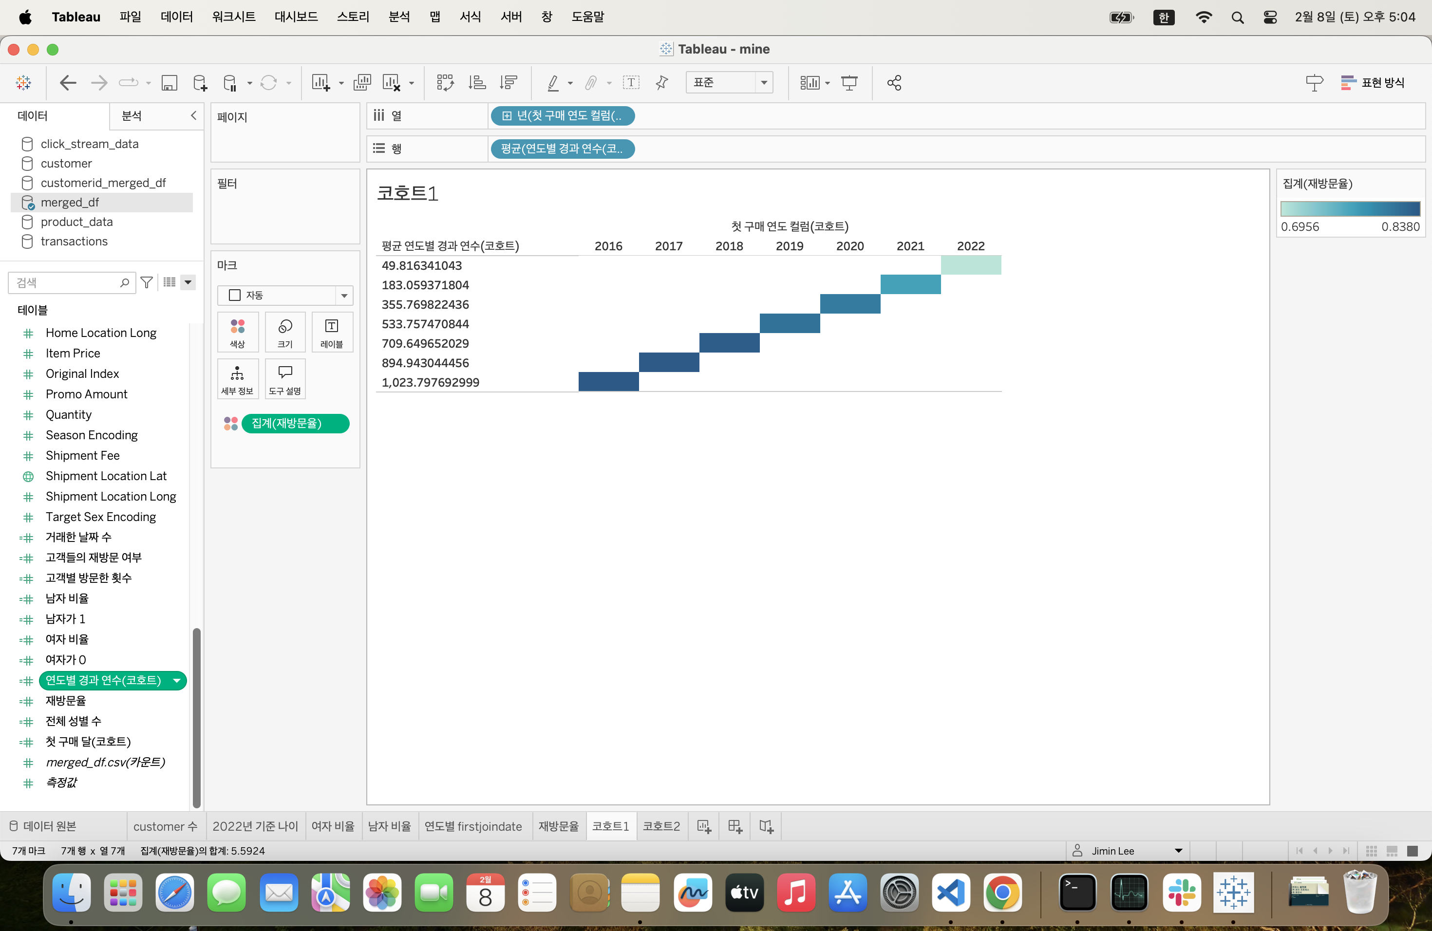Screen dimensions: 1432x931
Task: Open the show cards toolbar icon
Action: tap(810, 82)
